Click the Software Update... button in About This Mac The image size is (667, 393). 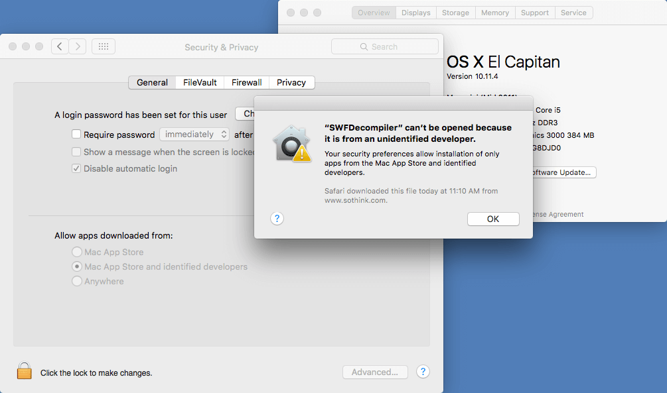565,172
